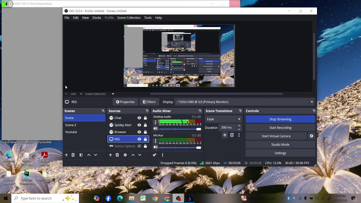Screen dimensions: 361x203
Task: Start the Virtual Camera
Action: click(276, 136)
